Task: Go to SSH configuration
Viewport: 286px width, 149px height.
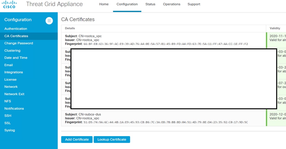Action: pos(8,116)
